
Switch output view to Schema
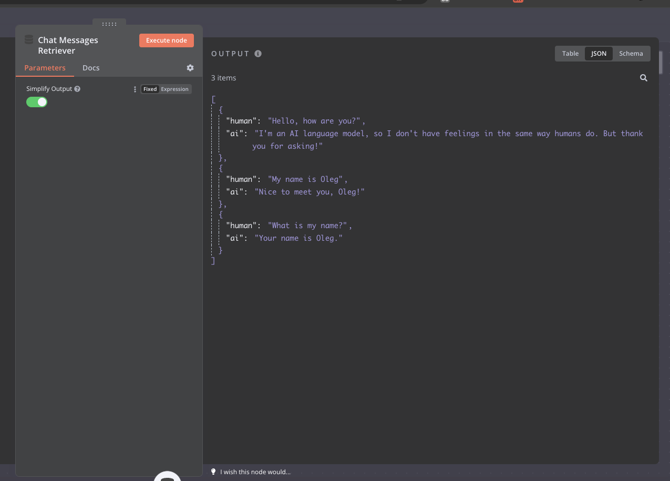(631, 54)
